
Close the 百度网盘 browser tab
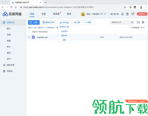41,2
